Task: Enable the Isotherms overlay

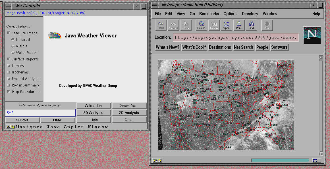Action: (9, 72)
